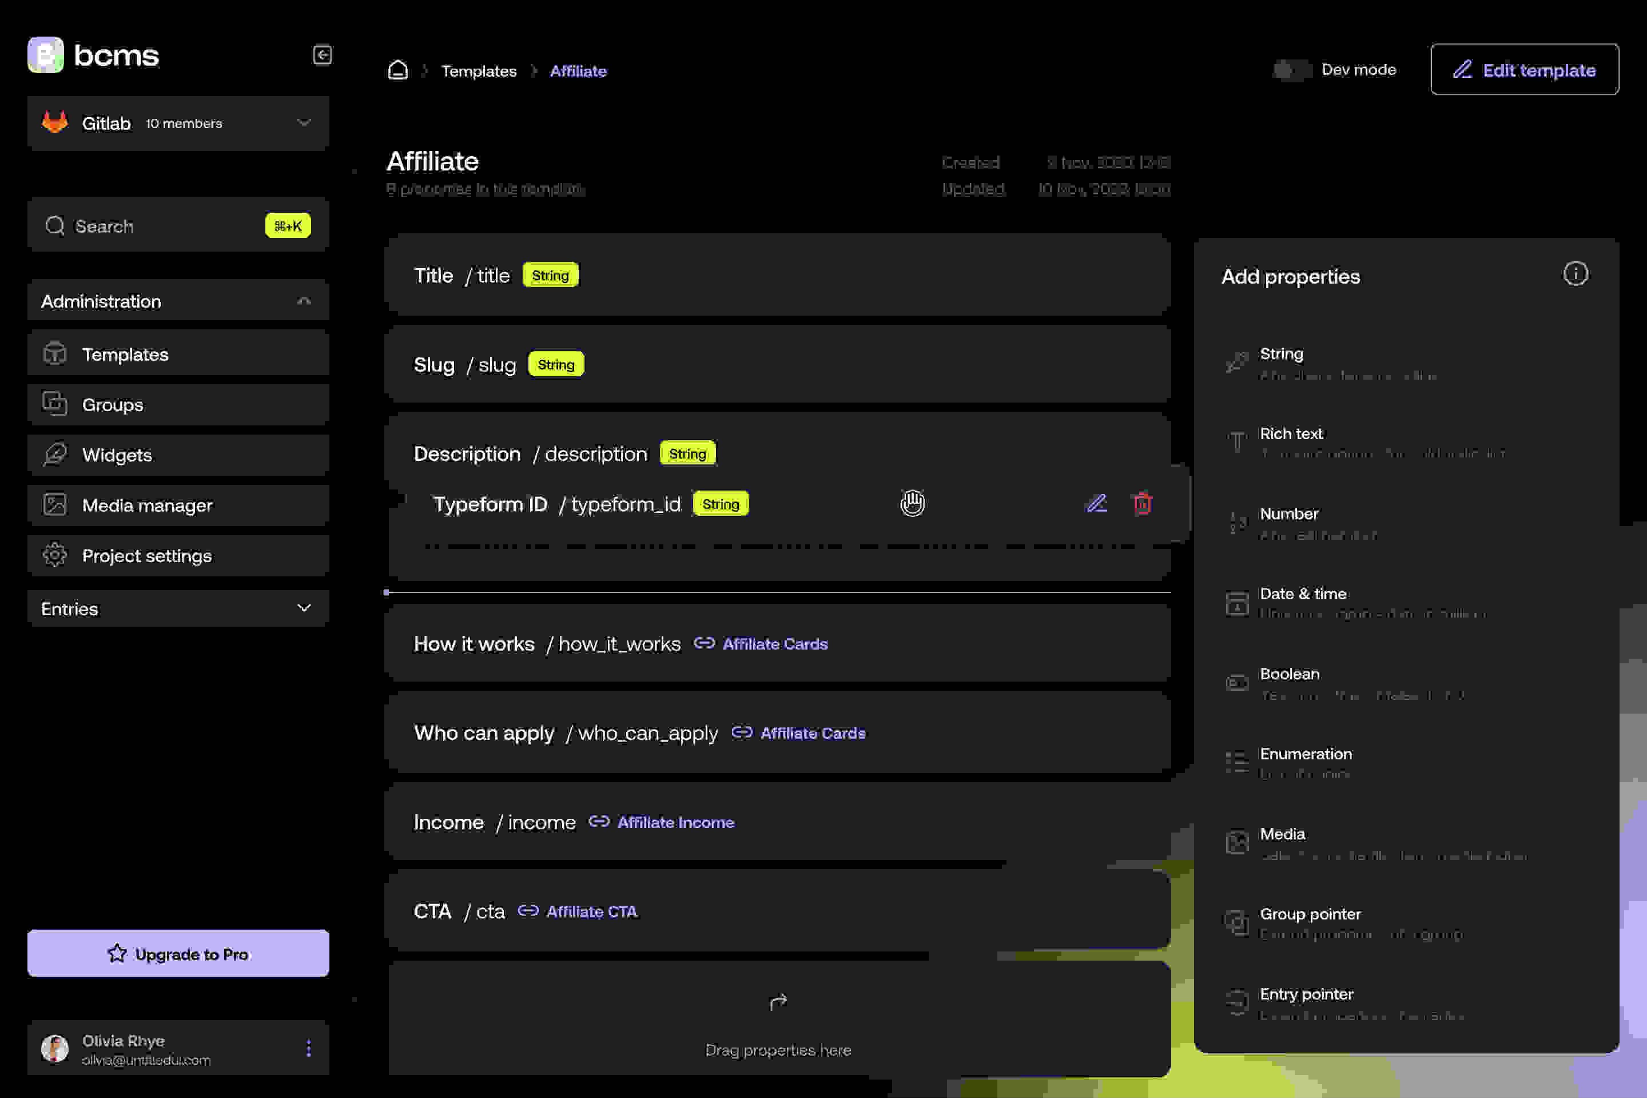The image size is (1647, 1099).
Task: Click the delete trash icon on Typeform ID
Action: point(1140,501)
